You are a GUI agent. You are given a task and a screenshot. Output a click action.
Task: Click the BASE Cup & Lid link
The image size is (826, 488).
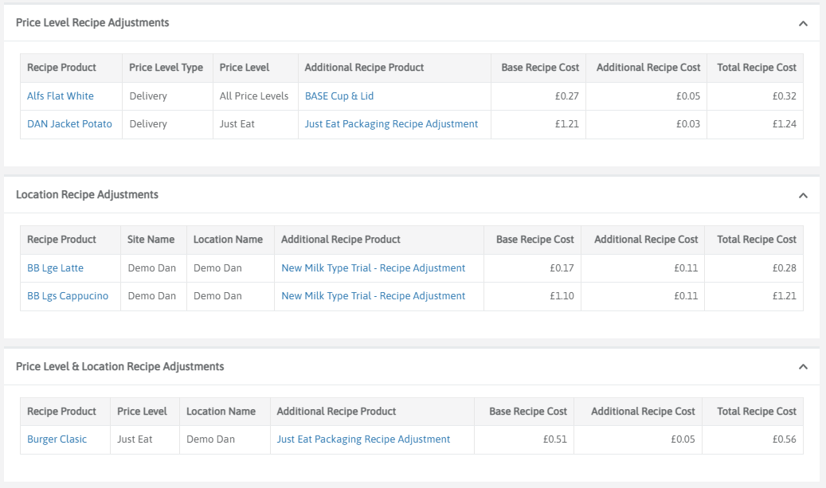coord(339,96)
